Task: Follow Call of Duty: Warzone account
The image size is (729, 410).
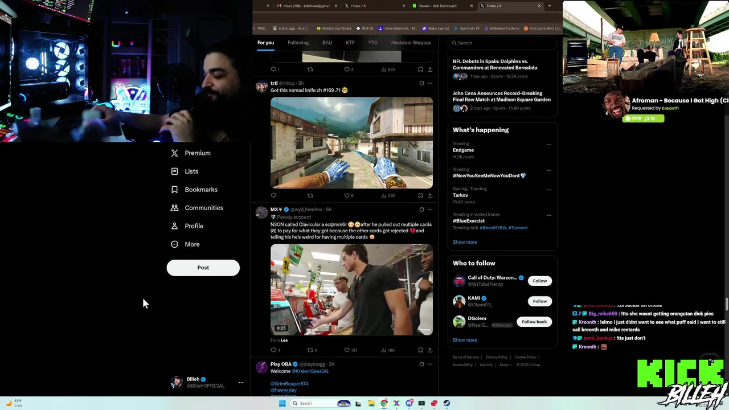Action: (539, 281)
